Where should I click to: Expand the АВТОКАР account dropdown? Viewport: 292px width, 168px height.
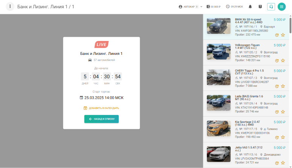pyautogui.click(x=190, y=7)
